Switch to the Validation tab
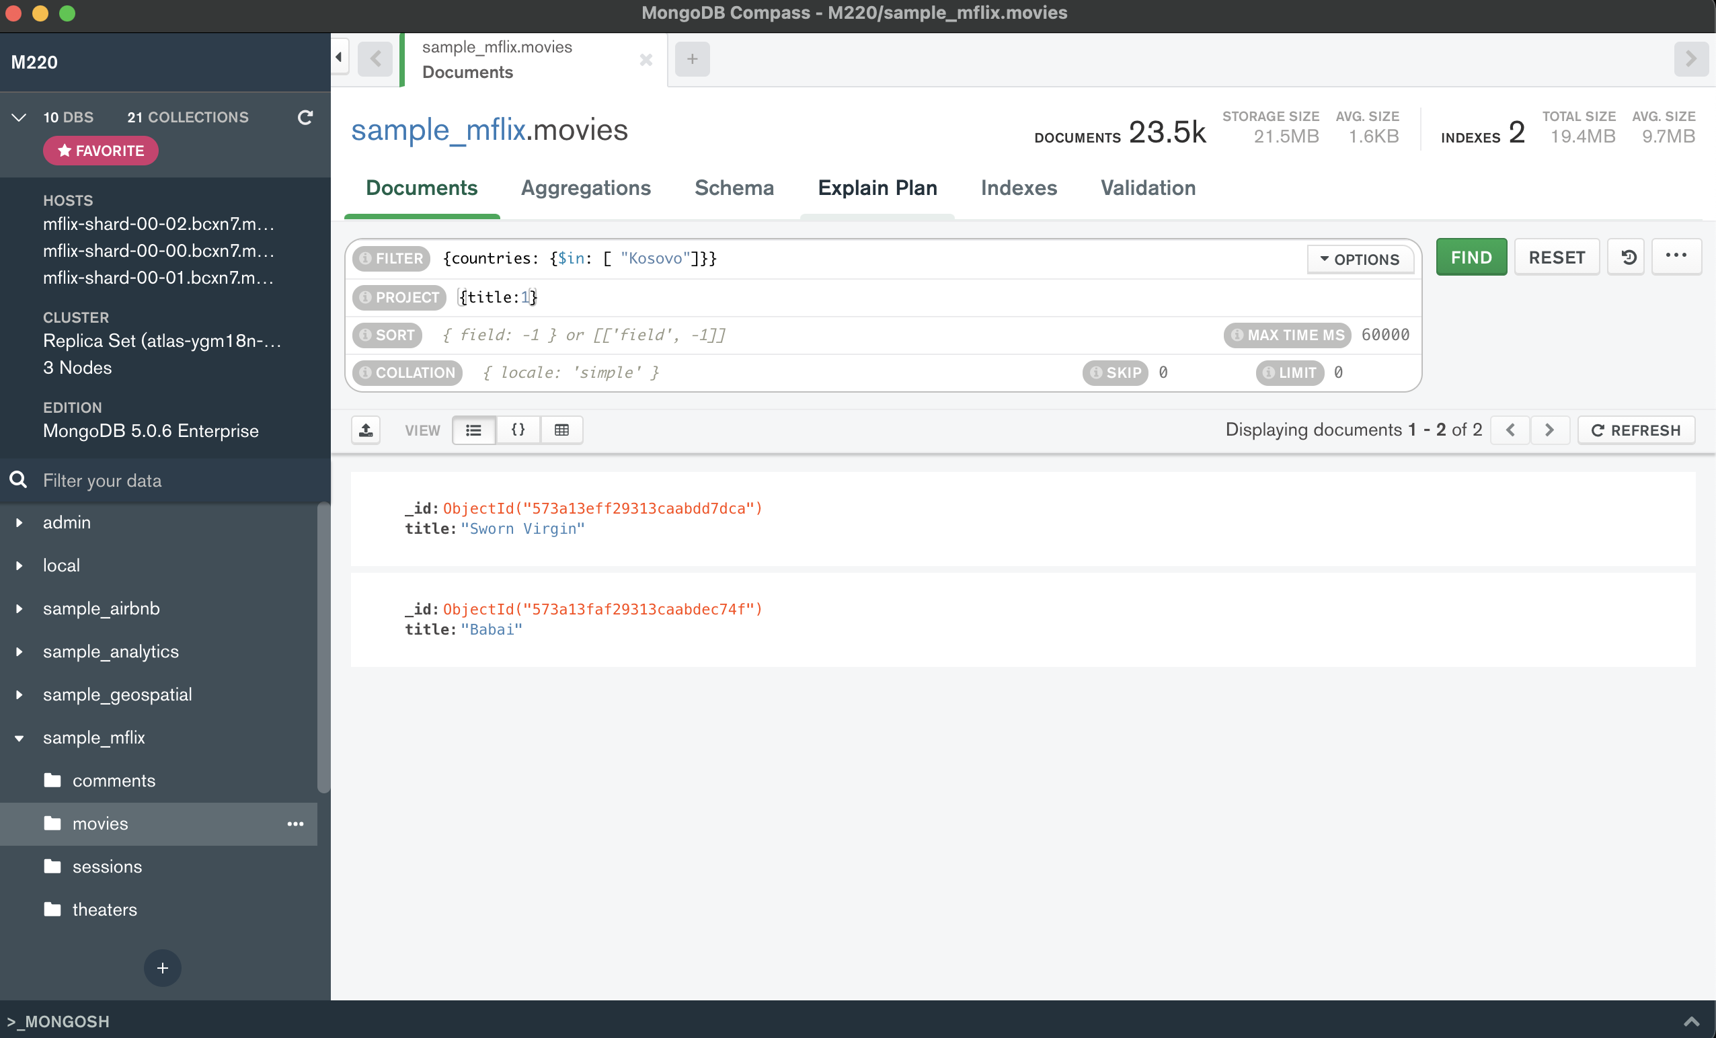The width and height of the screenshot is (1716, 1038). point(1147,188)
